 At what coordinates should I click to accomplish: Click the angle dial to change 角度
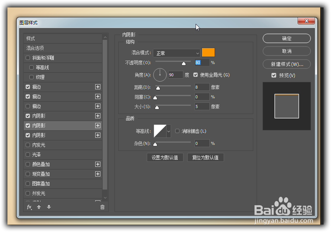coord(160,75)
